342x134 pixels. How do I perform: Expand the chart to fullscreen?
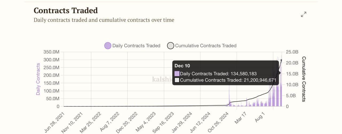[304, 14]
